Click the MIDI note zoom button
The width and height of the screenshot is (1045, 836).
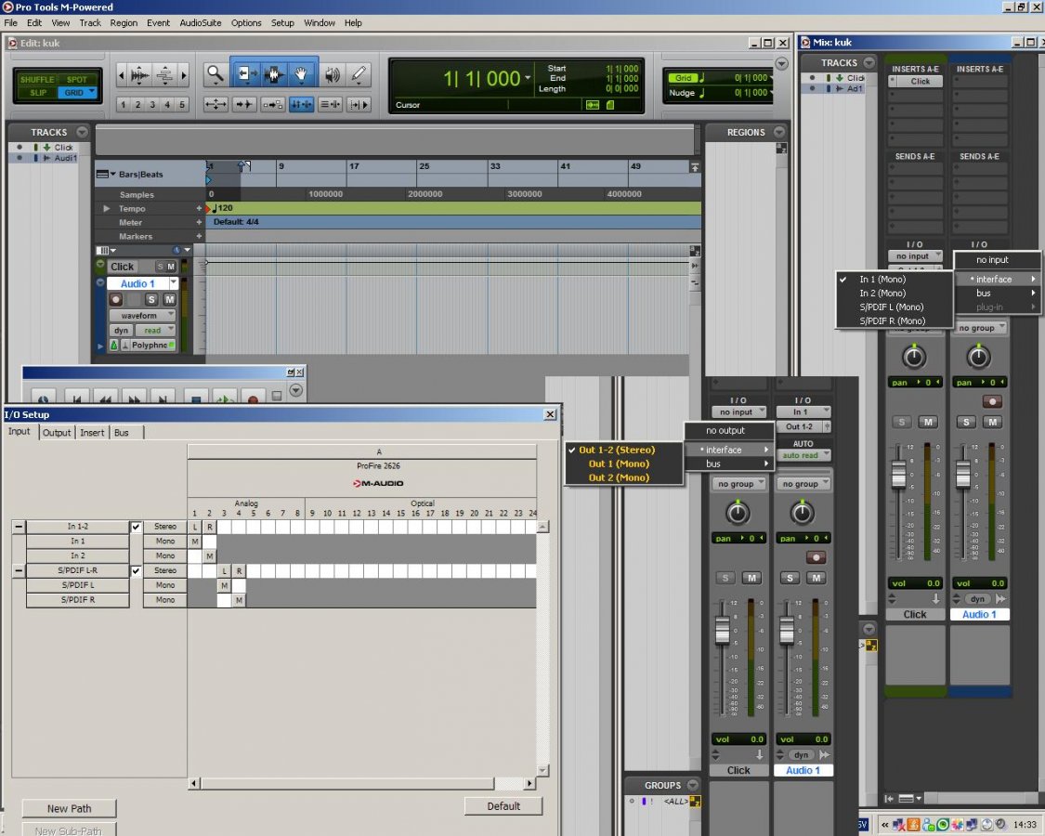164,74
